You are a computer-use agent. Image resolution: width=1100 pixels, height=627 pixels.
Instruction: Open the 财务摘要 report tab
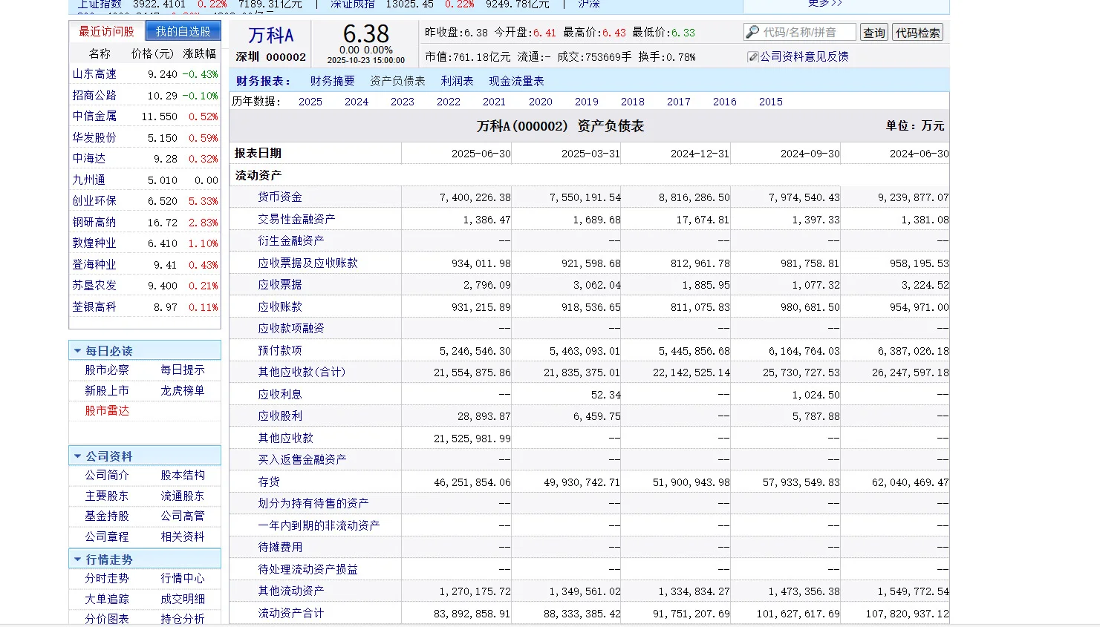(332, 81)
